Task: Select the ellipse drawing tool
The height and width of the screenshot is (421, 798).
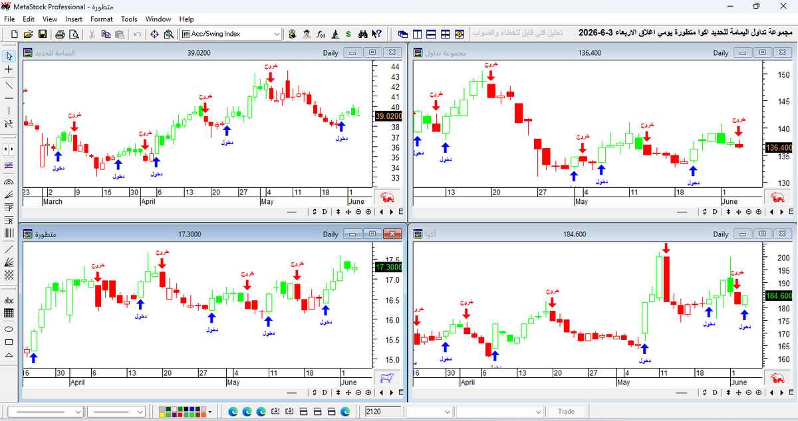Action: (9, 329)
